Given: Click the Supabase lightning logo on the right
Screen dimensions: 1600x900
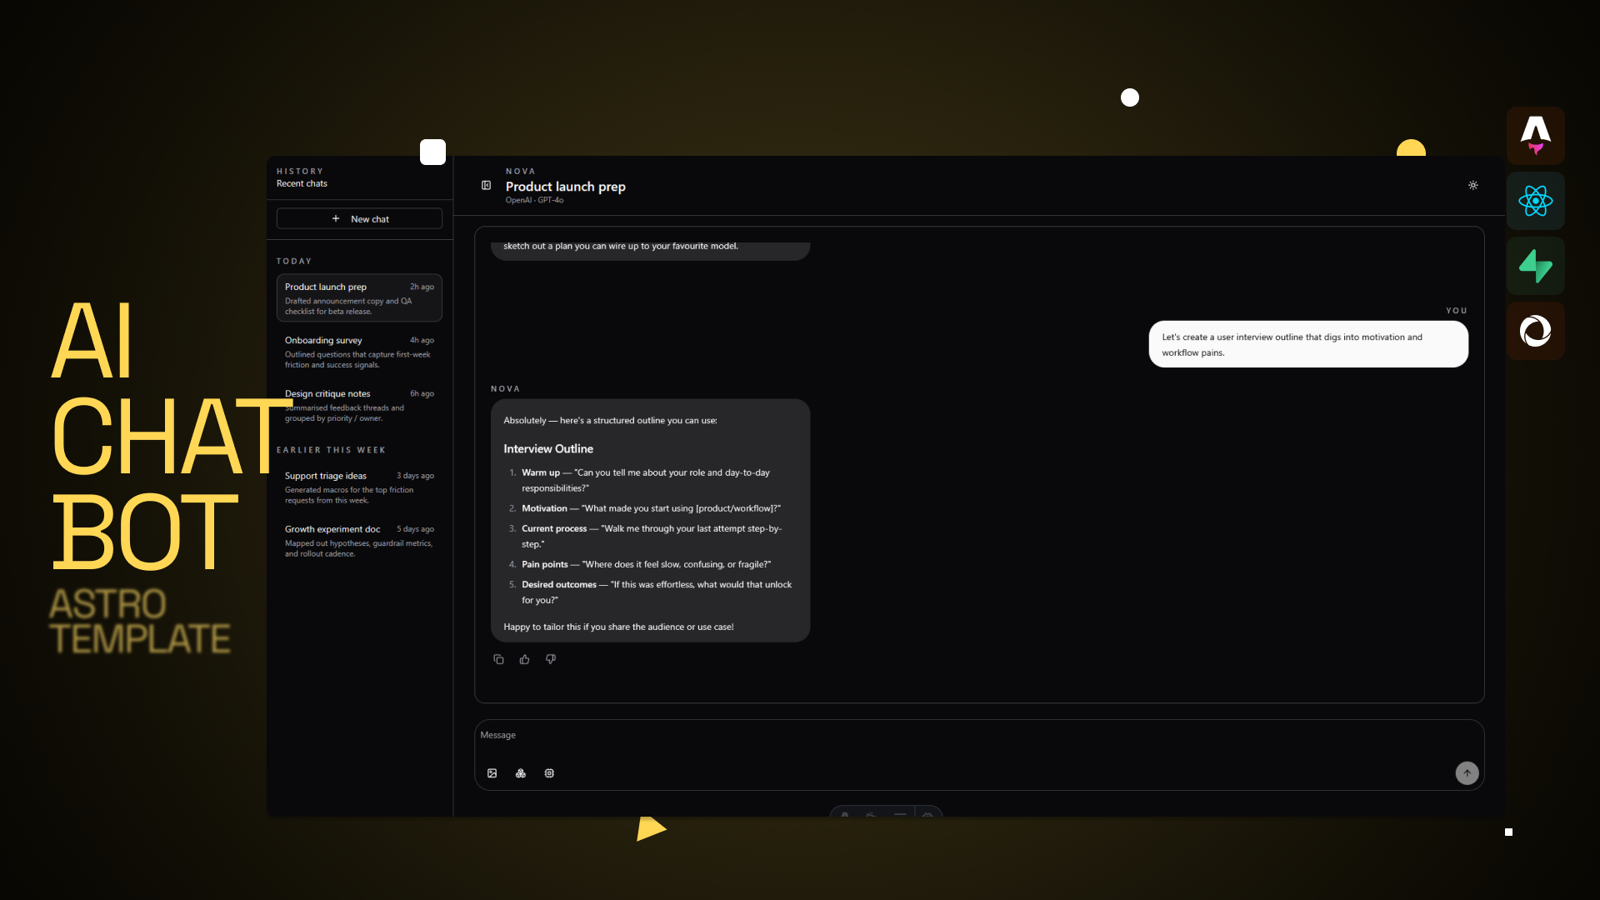Looking at the screenshot, I should 1536,266.
